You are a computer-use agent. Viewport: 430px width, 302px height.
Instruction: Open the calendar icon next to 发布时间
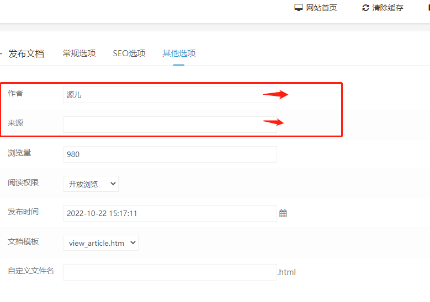283,213
